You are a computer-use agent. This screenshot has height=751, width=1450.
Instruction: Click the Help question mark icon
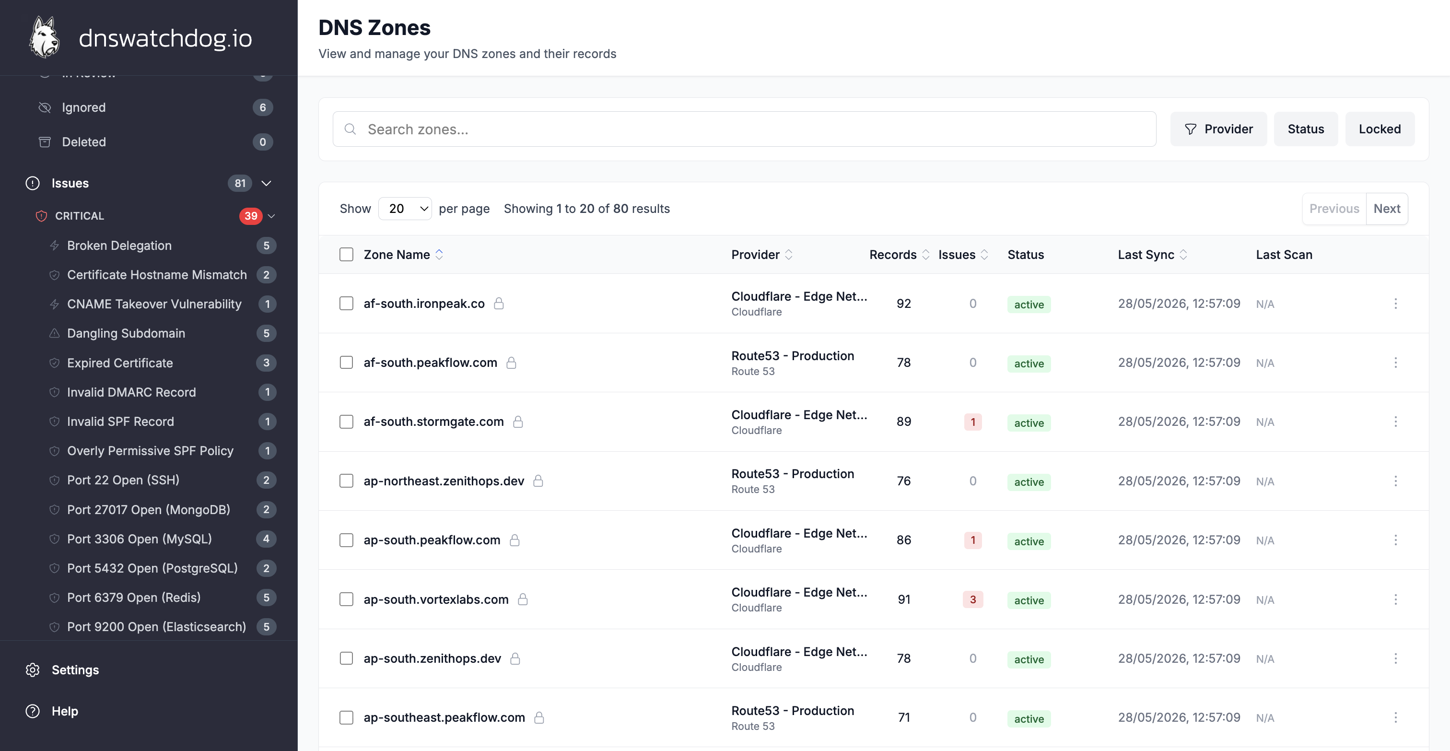pyautogui.click(x=33, y=711)
